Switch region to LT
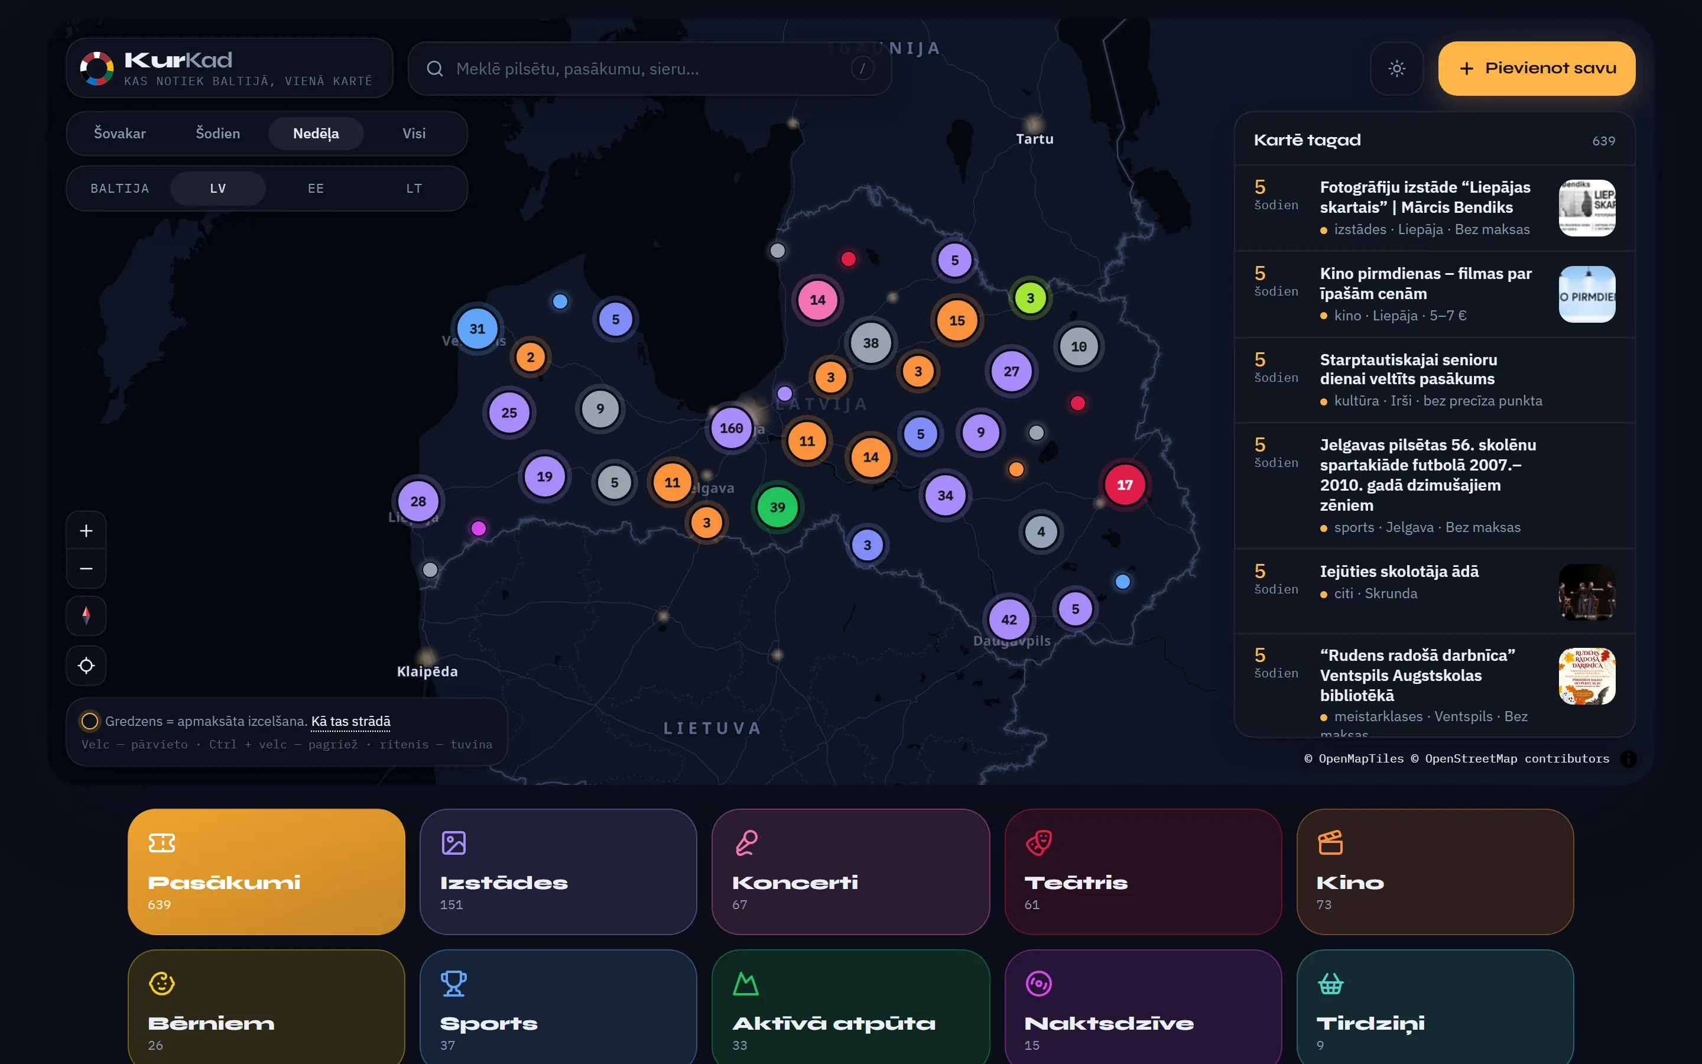The height and width of the screenshot is (1064, 1702). (414, 188)
